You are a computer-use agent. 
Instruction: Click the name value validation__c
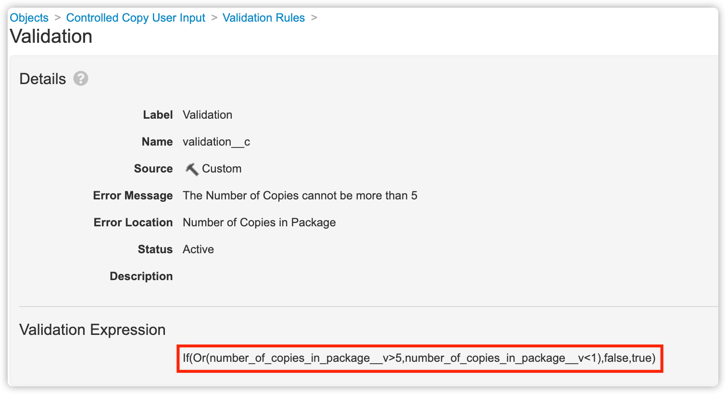point(216,142)
